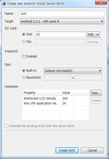Click the resolution width field
The width and height of the screenshot is (109, 159).
click(x=57, y=78)
